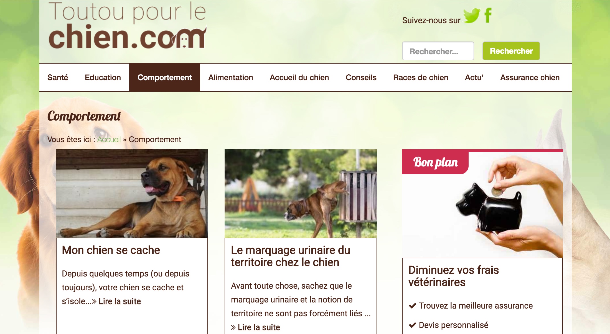Follow the Accueil breadcrumb link

pyautogui.click(x=109, y=139)
